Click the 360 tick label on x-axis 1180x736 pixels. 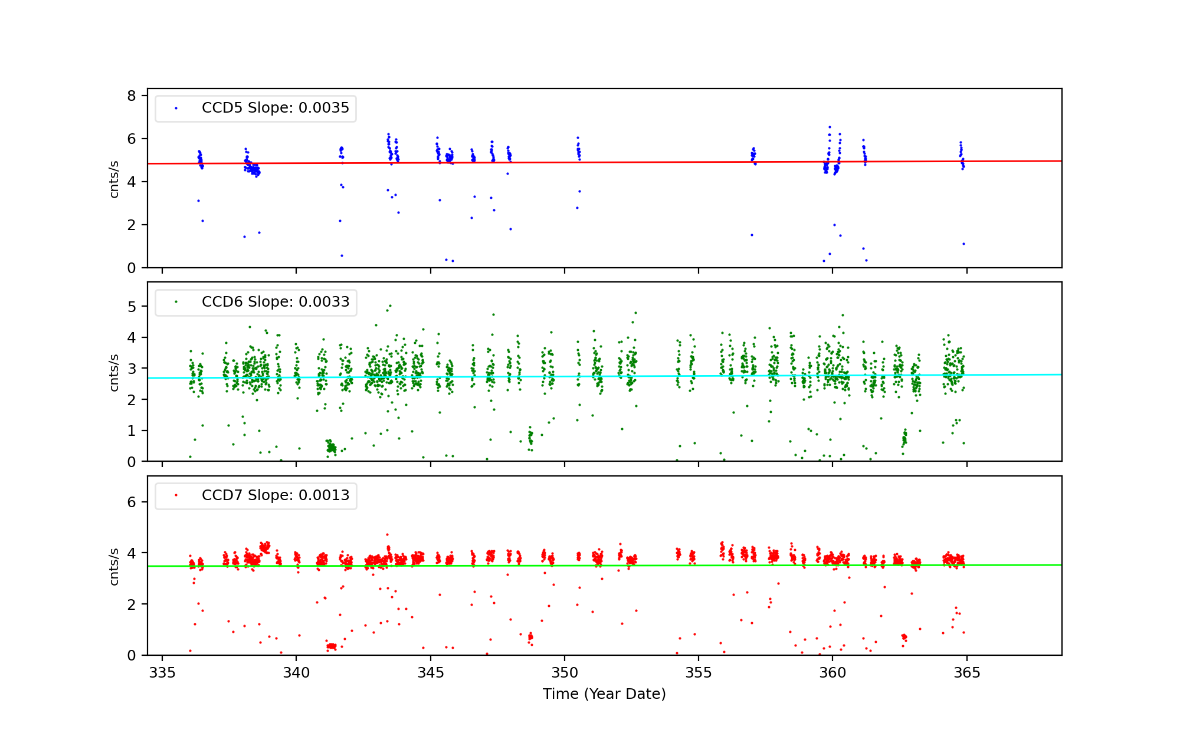tap(832, 673)
